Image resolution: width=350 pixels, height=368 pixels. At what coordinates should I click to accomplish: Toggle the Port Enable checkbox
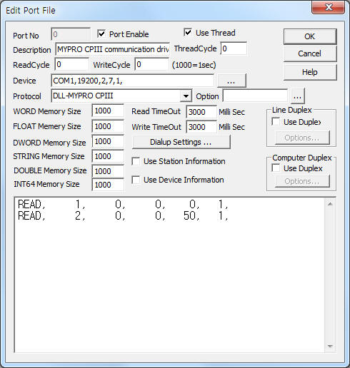coord(101,34)
